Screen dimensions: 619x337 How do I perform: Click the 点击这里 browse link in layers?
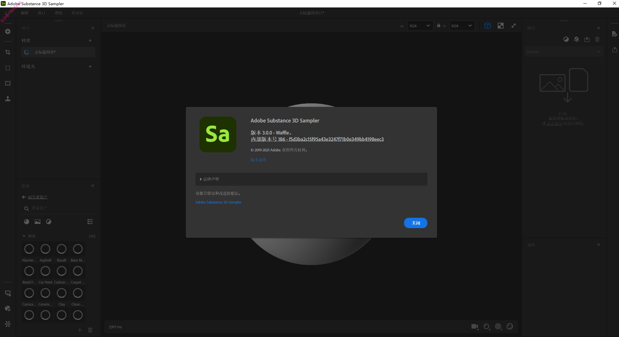click(554, 123)
